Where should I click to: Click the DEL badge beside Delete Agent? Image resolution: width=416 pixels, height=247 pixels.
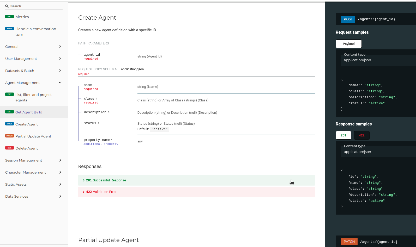click(9, 148)
